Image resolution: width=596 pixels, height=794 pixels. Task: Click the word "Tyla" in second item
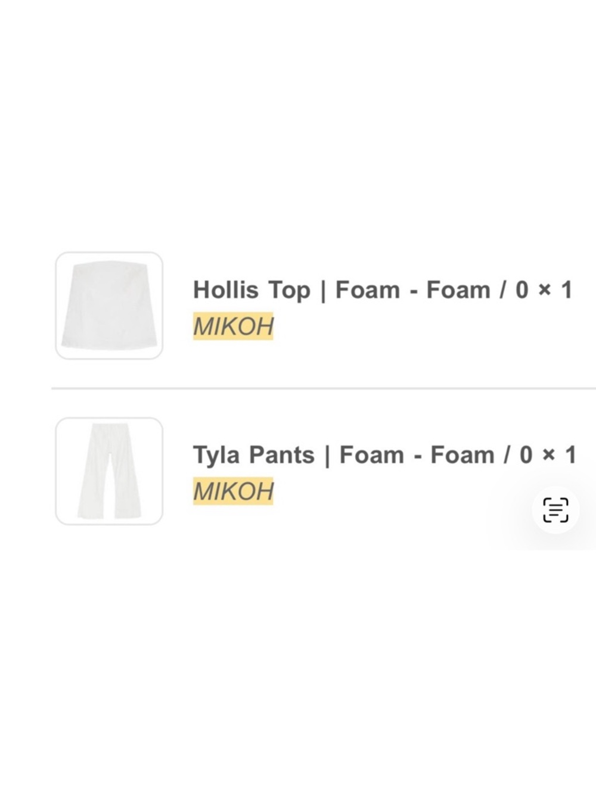click(x=216, y=455)
